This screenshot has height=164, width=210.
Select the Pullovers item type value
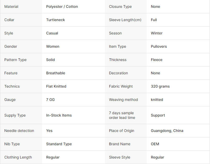point(159,46)
